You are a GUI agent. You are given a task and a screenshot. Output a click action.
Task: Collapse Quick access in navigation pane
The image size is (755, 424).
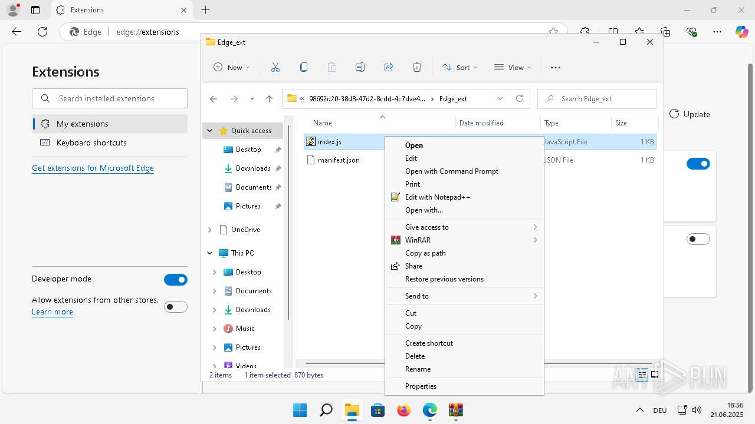tap(209, 131)
